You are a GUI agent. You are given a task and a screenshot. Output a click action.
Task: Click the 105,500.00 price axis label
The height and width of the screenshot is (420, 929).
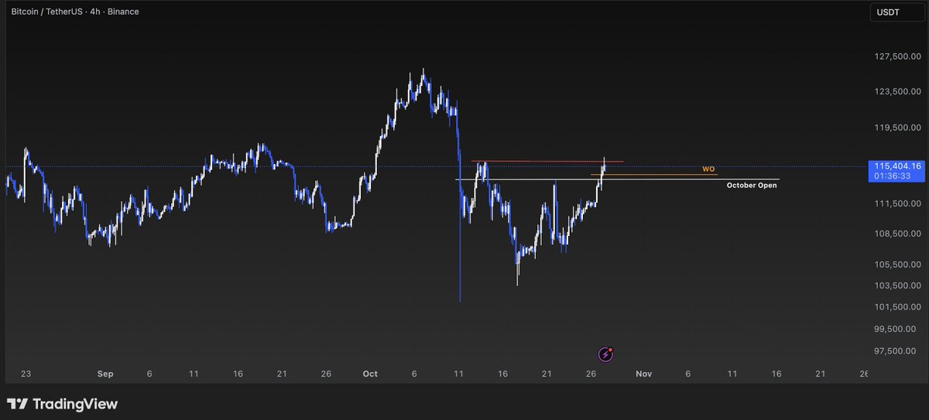pos(897,265)
